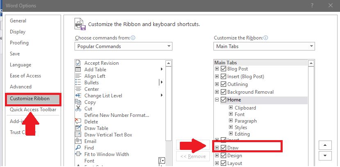Expand the Background Removal node

(217, 92)
